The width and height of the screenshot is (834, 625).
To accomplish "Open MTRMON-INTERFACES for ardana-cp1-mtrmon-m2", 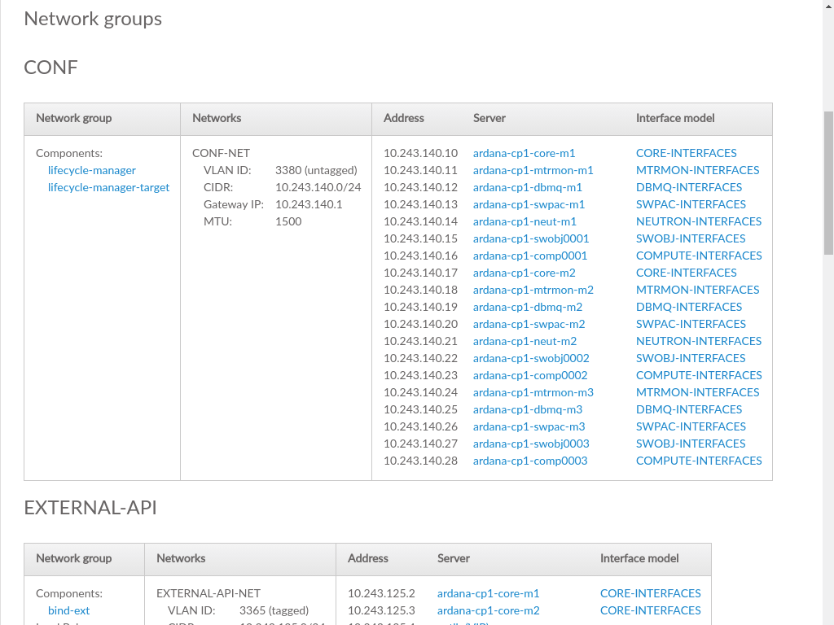I will (697, 290).
